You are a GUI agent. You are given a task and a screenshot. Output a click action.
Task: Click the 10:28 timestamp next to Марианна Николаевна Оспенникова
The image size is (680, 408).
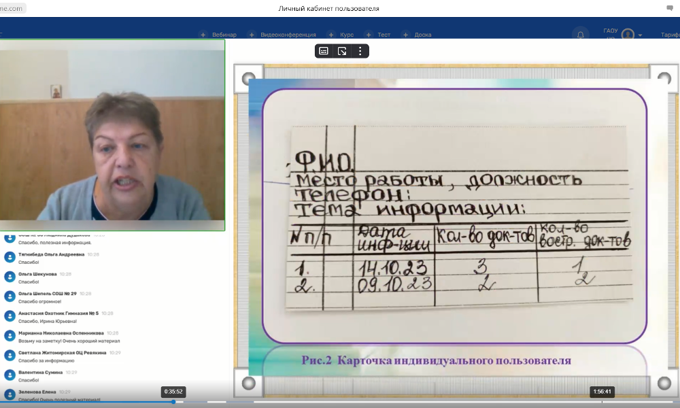click(x=113, y=333)
